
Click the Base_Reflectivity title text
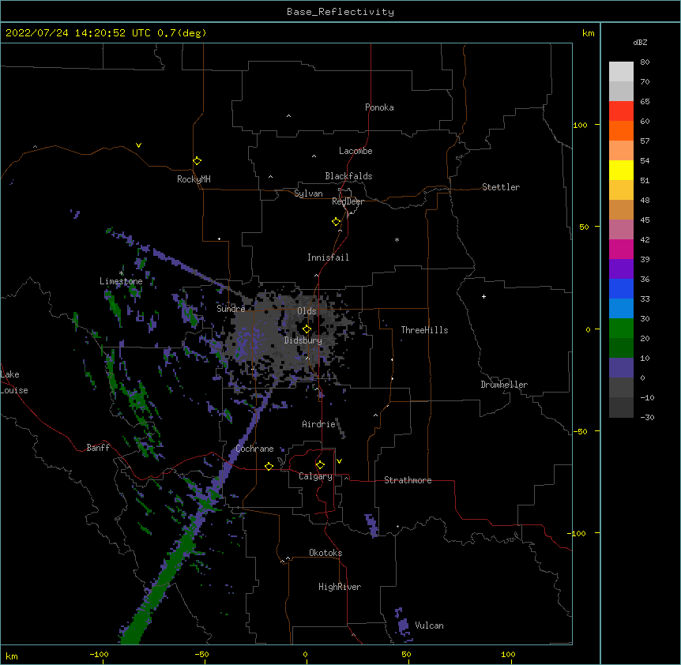click(340, 12)
